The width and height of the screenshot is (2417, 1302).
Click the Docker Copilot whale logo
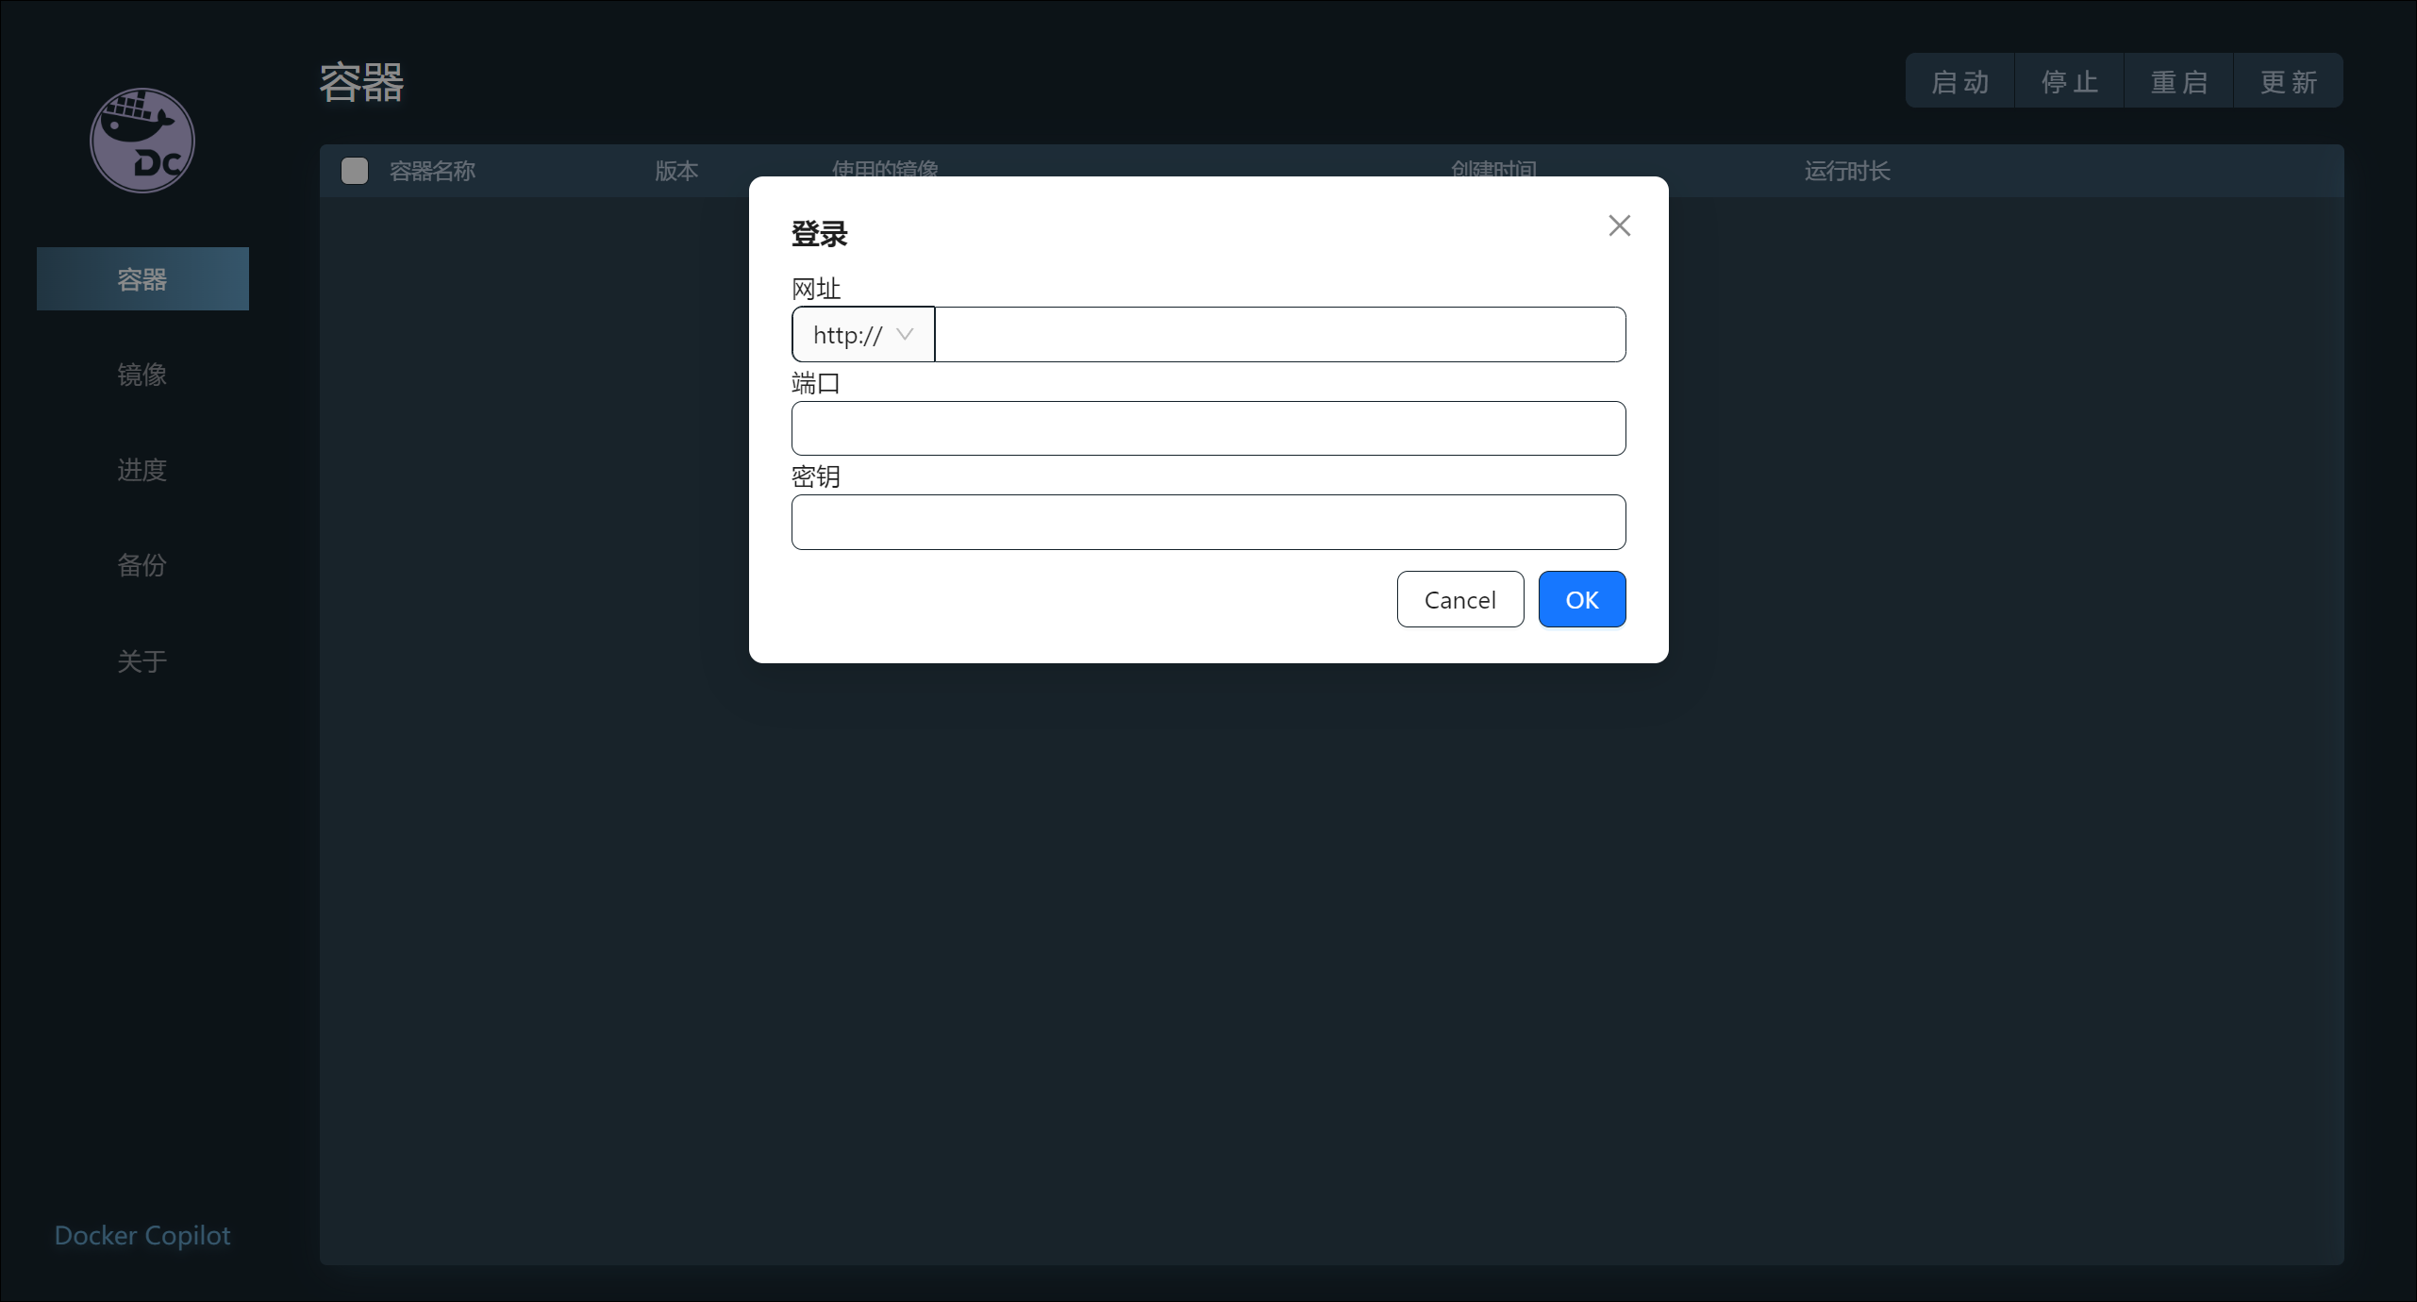point(142,141)
